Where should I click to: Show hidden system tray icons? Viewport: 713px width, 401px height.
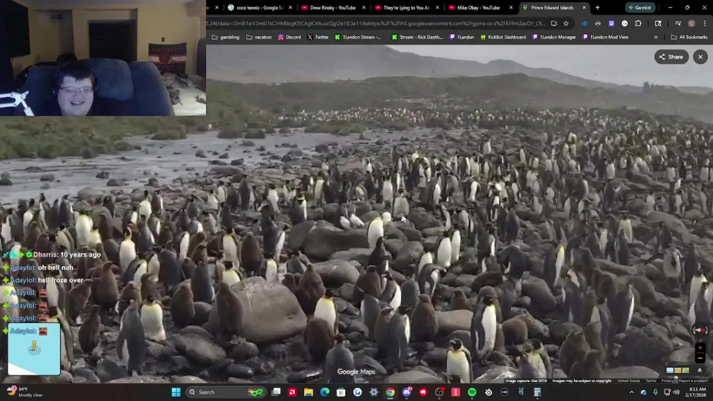click(x=631, y=392)
